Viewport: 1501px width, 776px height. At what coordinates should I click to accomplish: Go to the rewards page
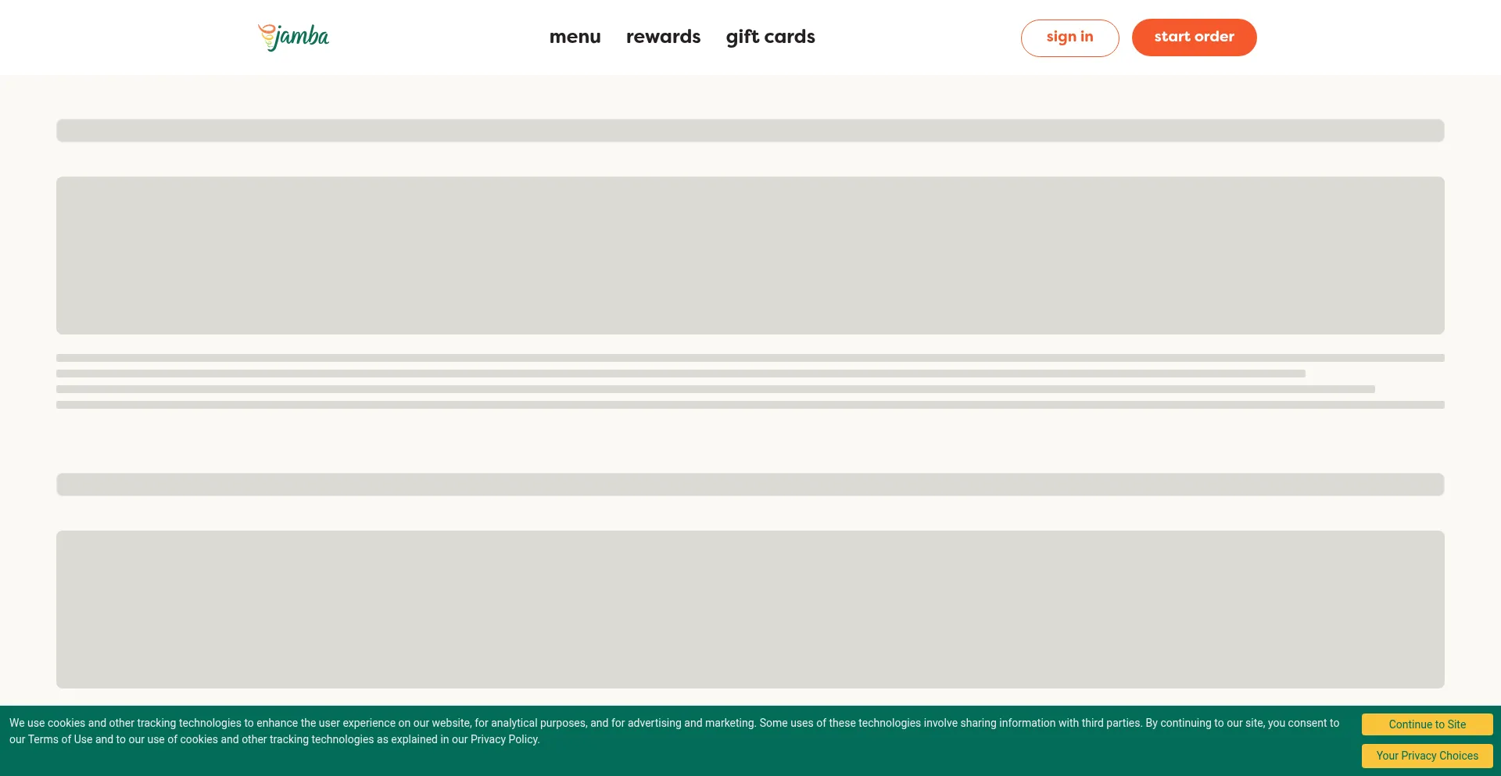663,37
